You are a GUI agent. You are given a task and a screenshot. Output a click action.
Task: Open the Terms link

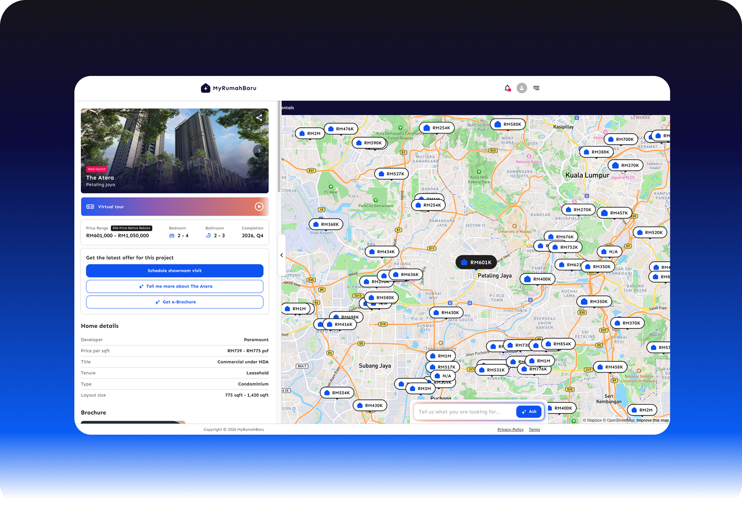click(534, 429)
